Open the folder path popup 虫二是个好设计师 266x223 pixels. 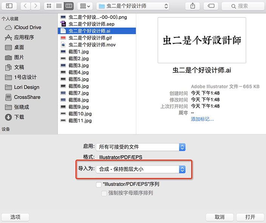[x=133, y=6]
